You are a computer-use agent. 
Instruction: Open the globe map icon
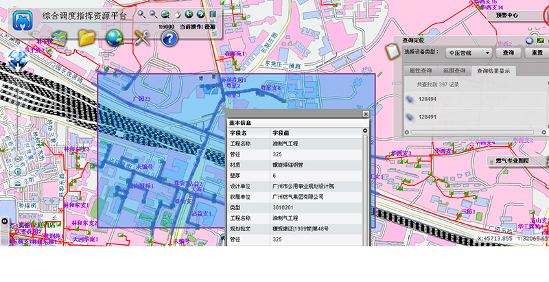[x=114, y=38]
